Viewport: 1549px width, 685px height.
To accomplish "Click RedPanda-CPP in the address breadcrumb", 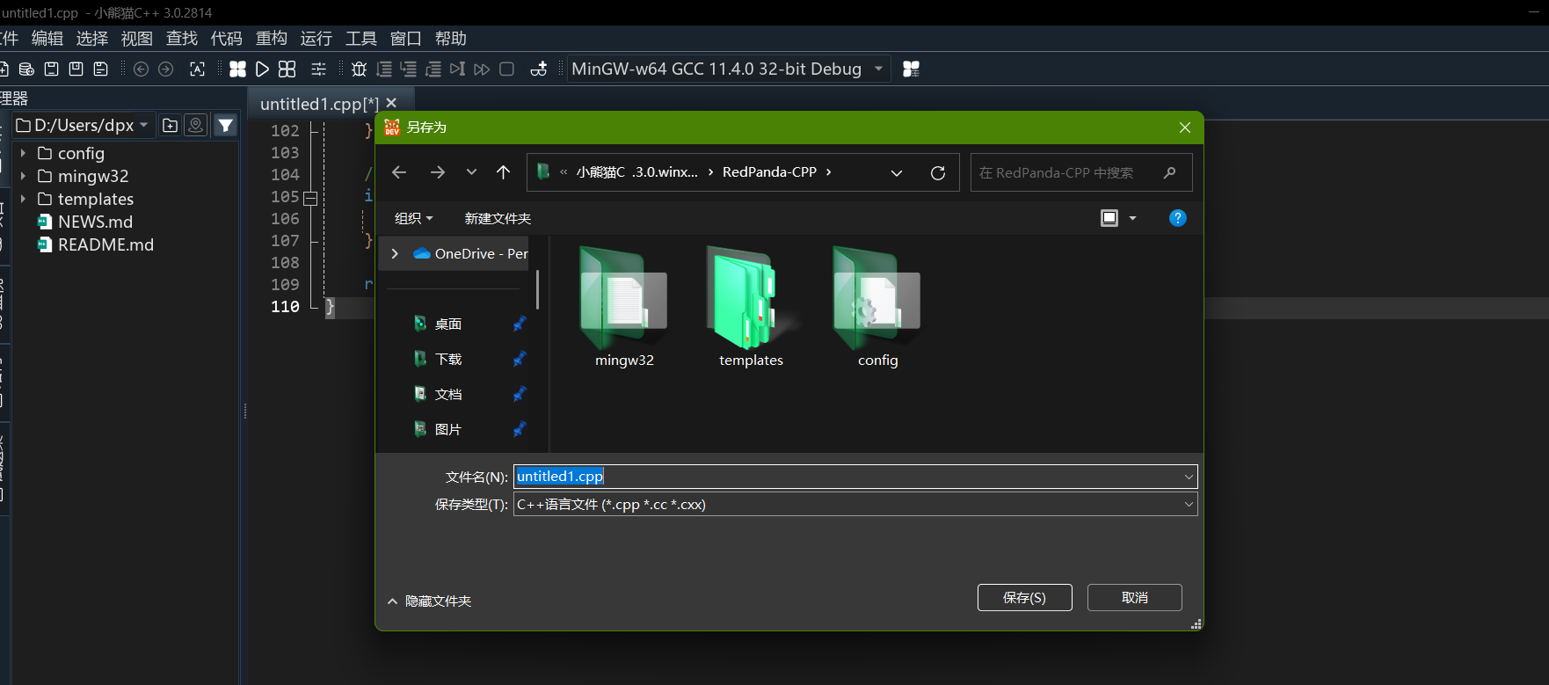I will pos(769,172).
